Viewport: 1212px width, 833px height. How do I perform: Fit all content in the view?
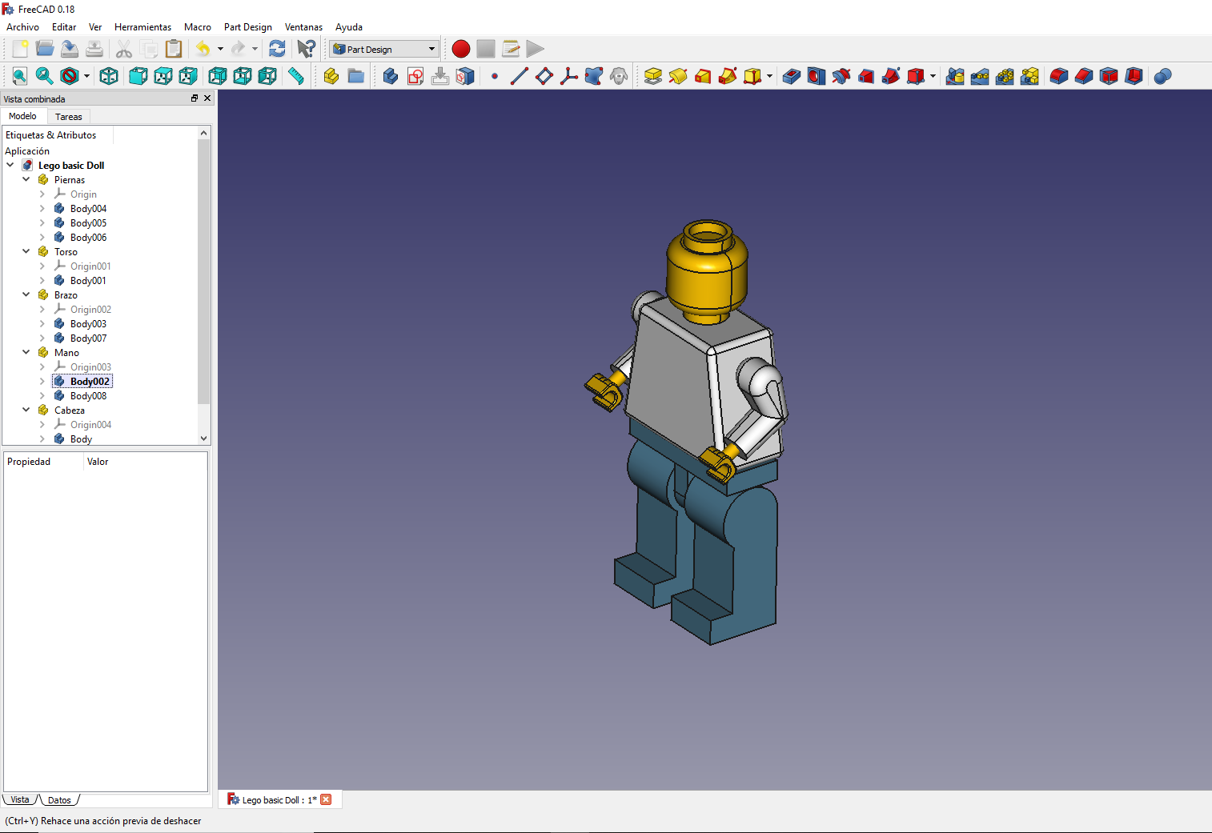20,76
